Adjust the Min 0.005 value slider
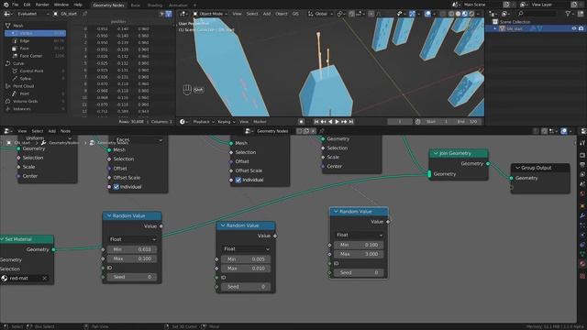The width and height of the screenshot is (587, 330). [x=246, y=258]
